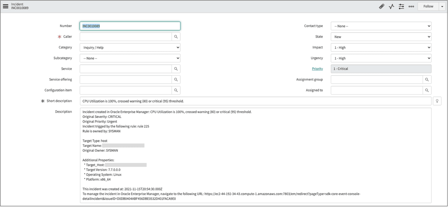Open the Caller lookup magnifier icon

[176, 37]
